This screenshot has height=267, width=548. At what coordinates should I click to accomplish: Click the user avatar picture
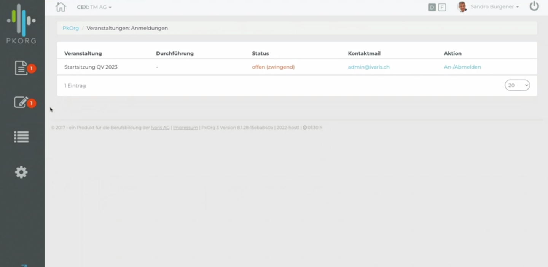tap(462, 7)
